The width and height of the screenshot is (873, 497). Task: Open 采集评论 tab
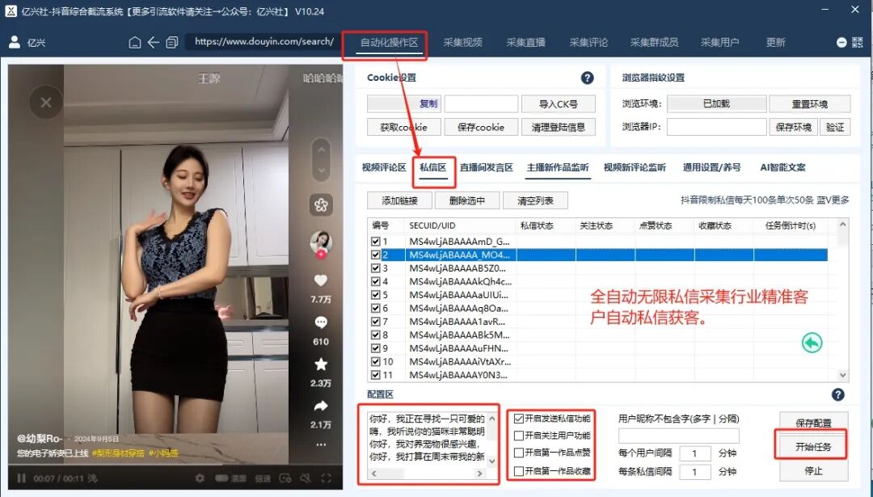[x=588, y=42]
